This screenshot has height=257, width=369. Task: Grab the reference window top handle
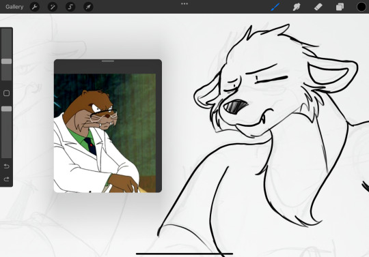(108, 61)
